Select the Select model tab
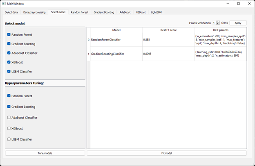 pos(58,12)
